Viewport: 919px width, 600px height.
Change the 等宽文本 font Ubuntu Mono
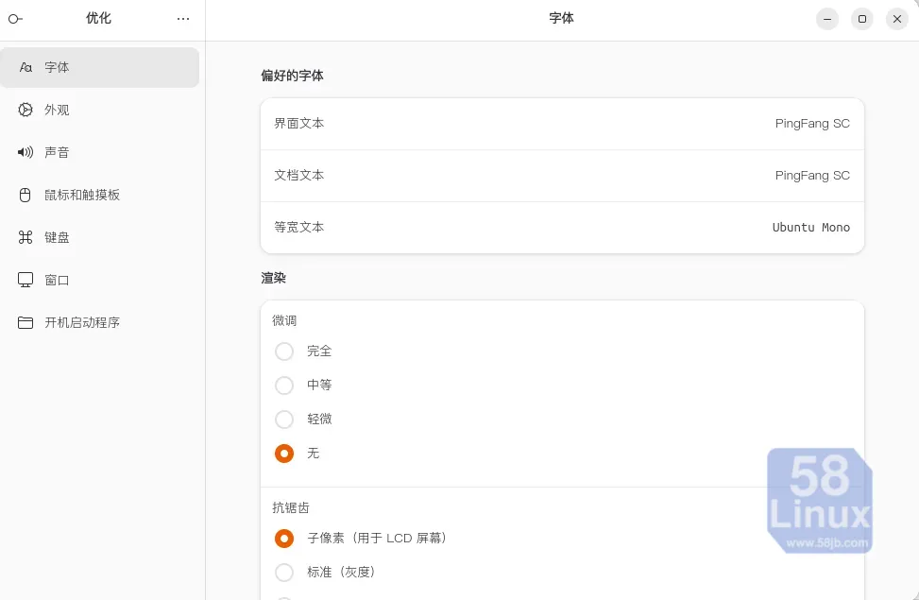point(562,228)
